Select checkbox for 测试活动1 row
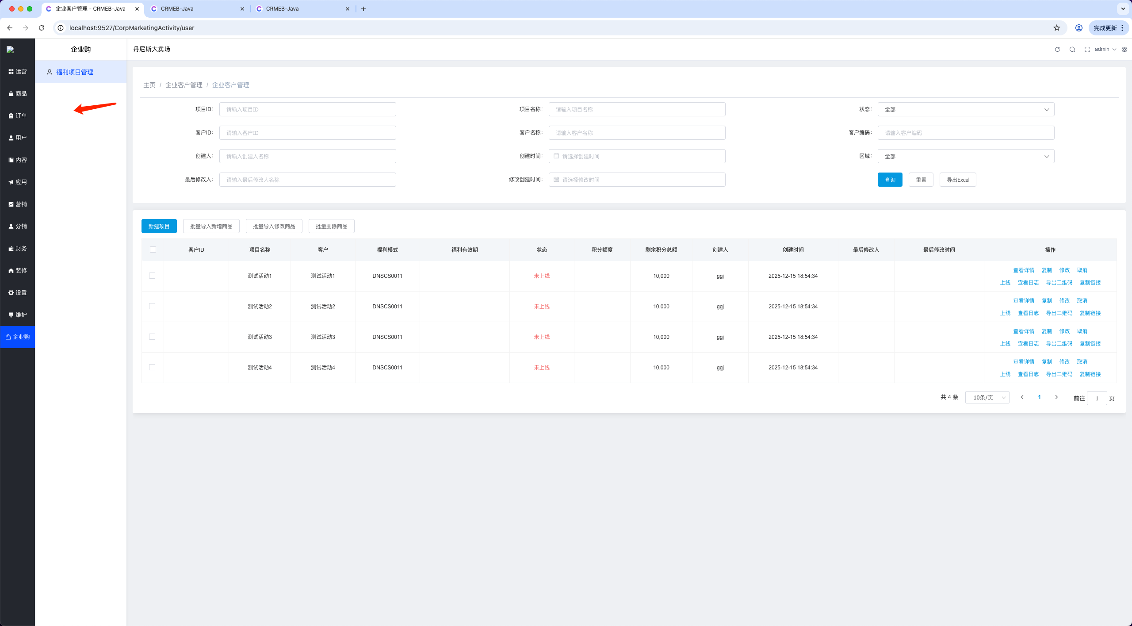This screenshot has height=626, width=1132. 152,276
